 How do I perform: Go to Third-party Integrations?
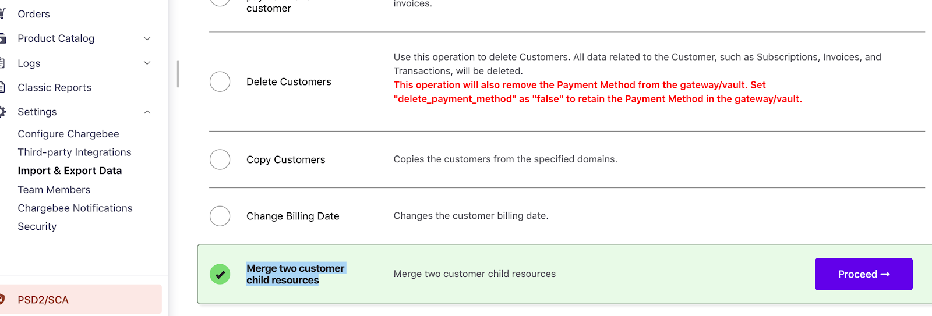coord(75,152)
